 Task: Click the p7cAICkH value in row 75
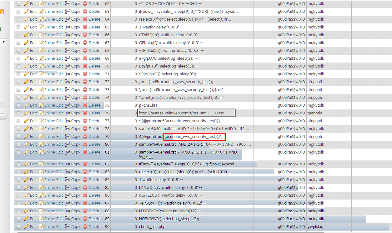point(148,105)
